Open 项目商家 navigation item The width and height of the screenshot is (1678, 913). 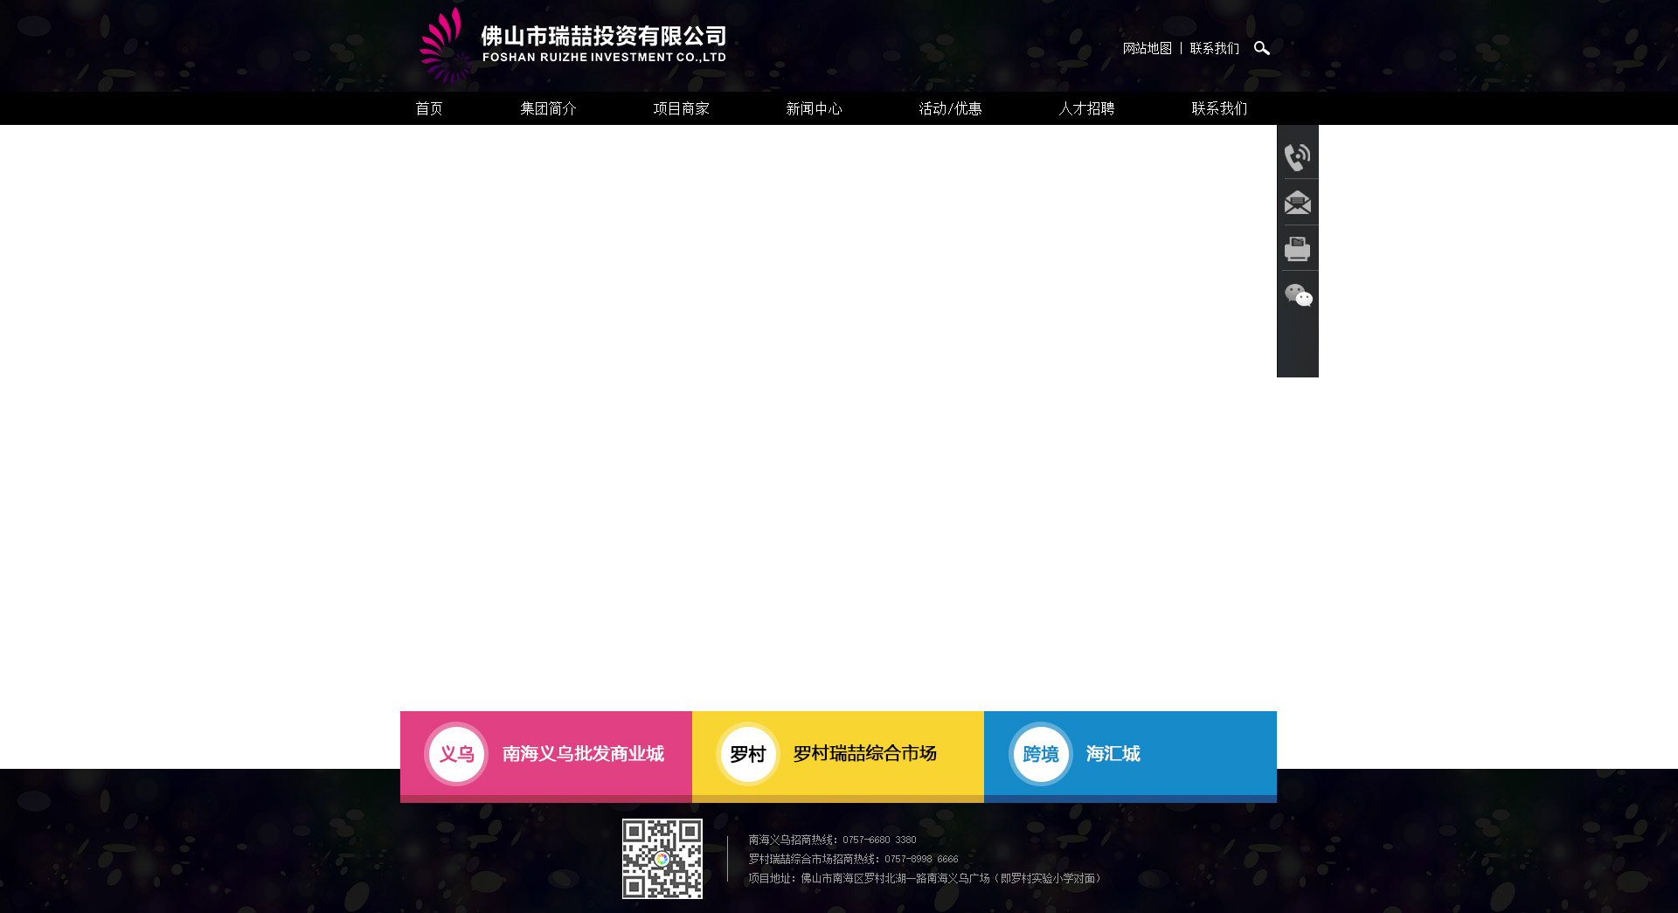pos(681,108)
